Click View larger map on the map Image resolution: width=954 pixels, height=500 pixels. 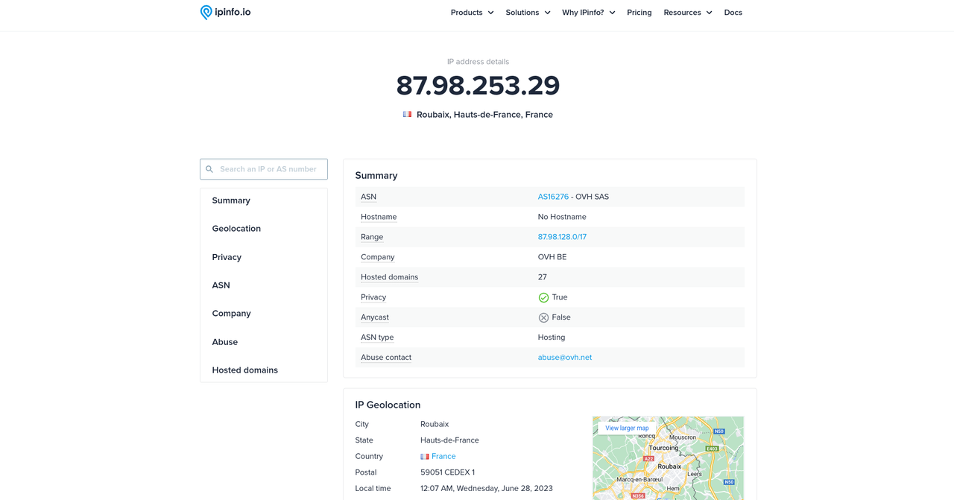[627, 428]
